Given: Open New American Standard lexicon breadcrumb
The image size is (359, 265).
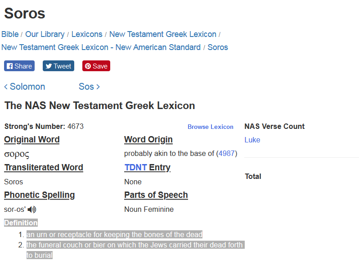Looking at the screenshot, I should tap(101, 47).
